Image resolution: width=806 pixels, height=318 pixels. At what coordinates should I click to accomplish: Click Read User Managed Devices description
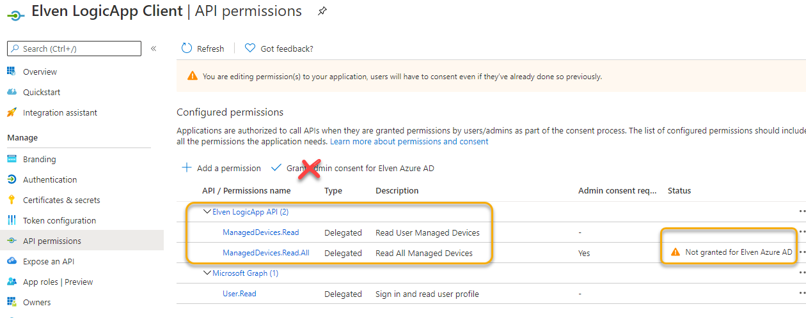[427, 232]
